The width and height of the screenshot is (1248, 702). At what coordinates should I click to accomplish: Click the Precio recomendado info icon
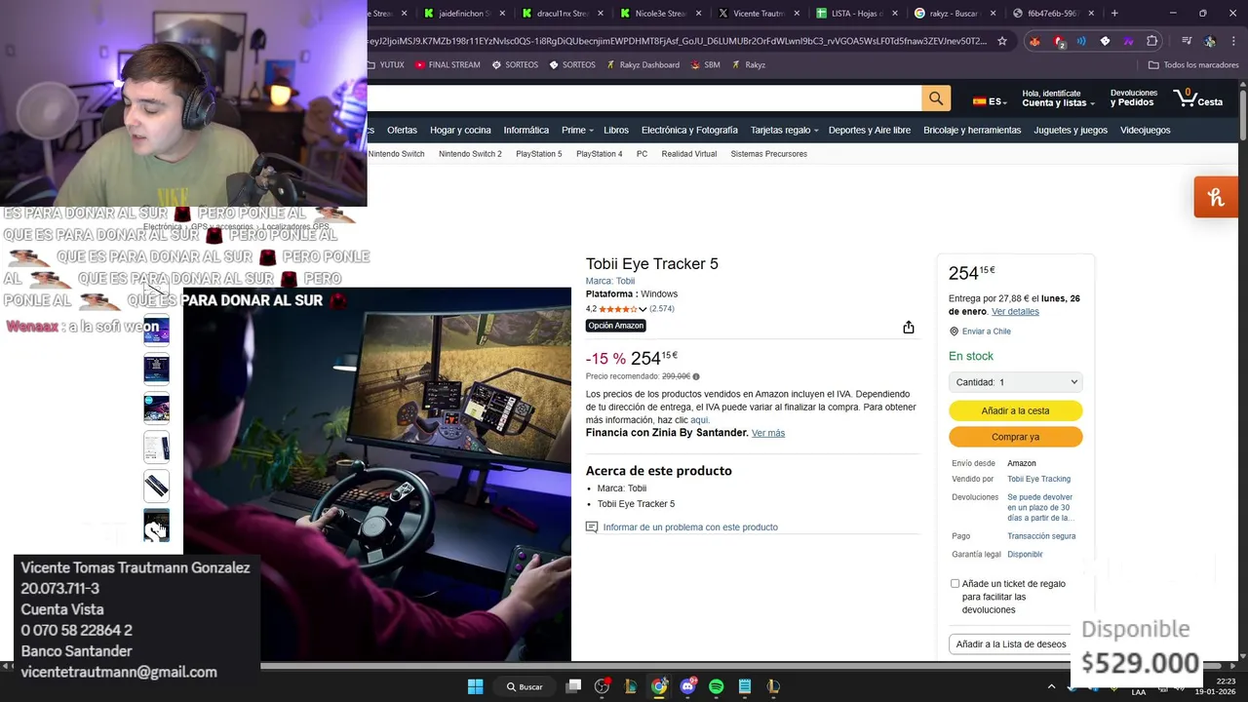tap(696, 376)
